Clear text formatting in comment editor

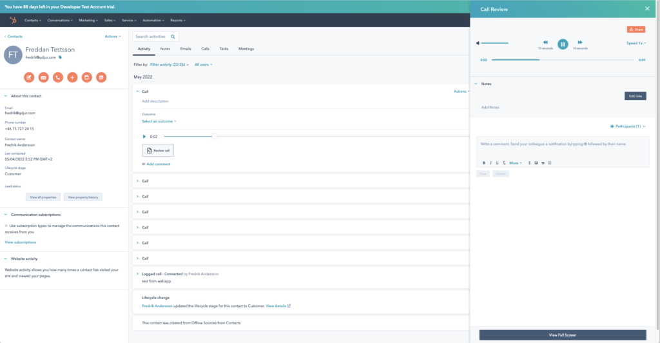pos(504,163)
